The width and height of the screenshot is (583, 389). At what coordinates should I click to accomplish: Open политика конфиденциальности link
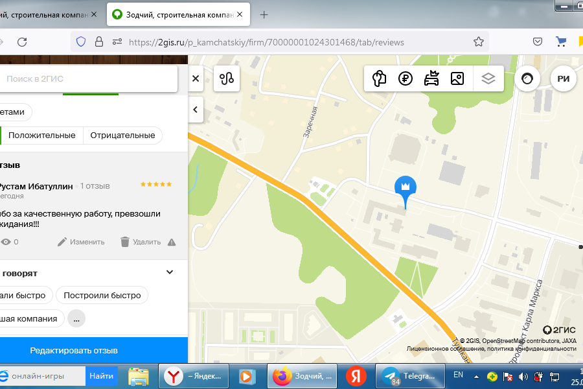[x=531, y=349]
